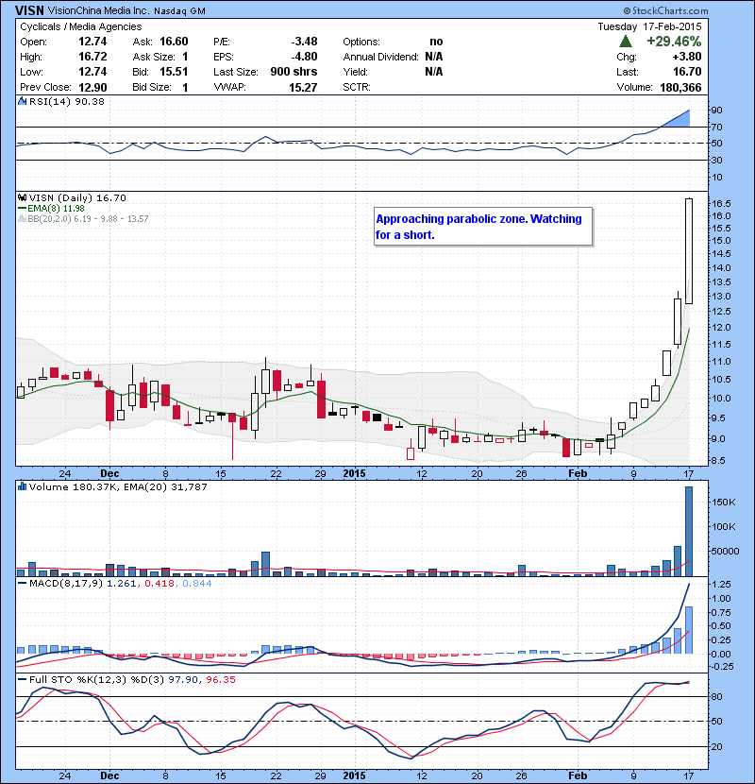
Task: Click the tall white candlestick on Feb 17
Action: tap(689, 251)
